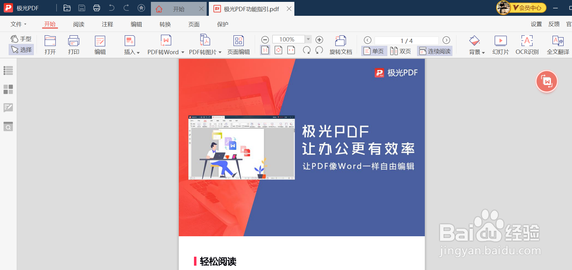Click the title bar printer icon

click(97, 8)
